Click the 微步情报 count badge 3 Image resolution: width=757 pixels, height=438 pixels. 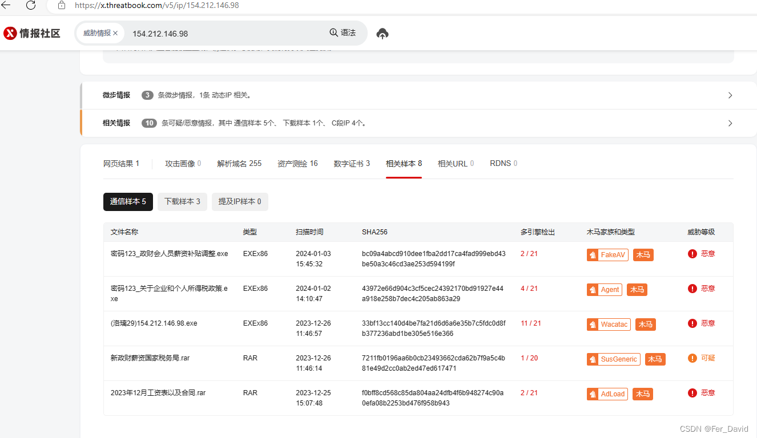pos(147,95)
